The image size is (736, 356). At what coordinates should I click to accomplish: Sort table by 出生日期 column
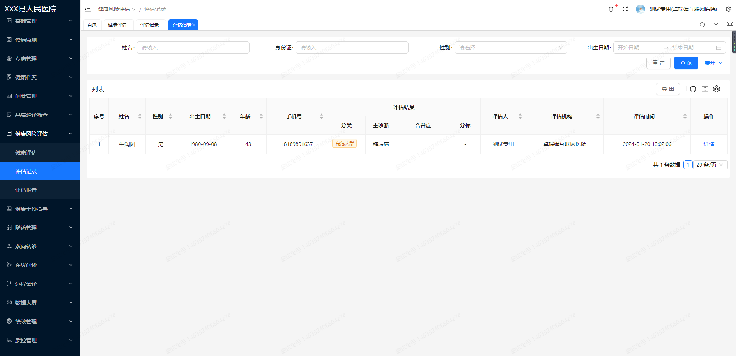[224, 116]
